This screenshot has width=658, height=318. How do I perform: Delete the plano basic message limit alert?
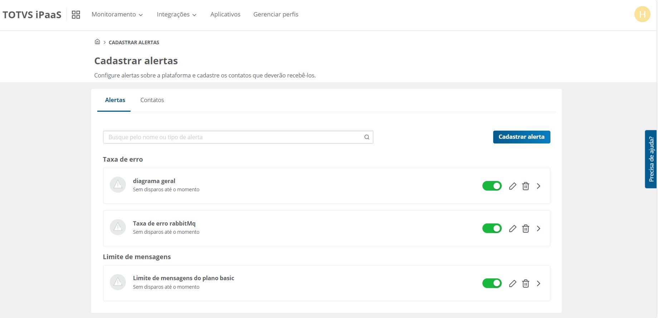click(x=525, y=283)
